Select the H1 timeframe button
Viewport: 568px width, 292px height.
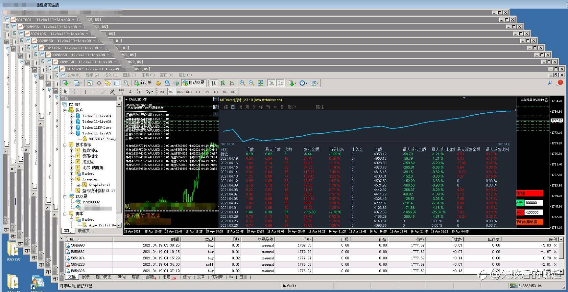tap(198, 92)
